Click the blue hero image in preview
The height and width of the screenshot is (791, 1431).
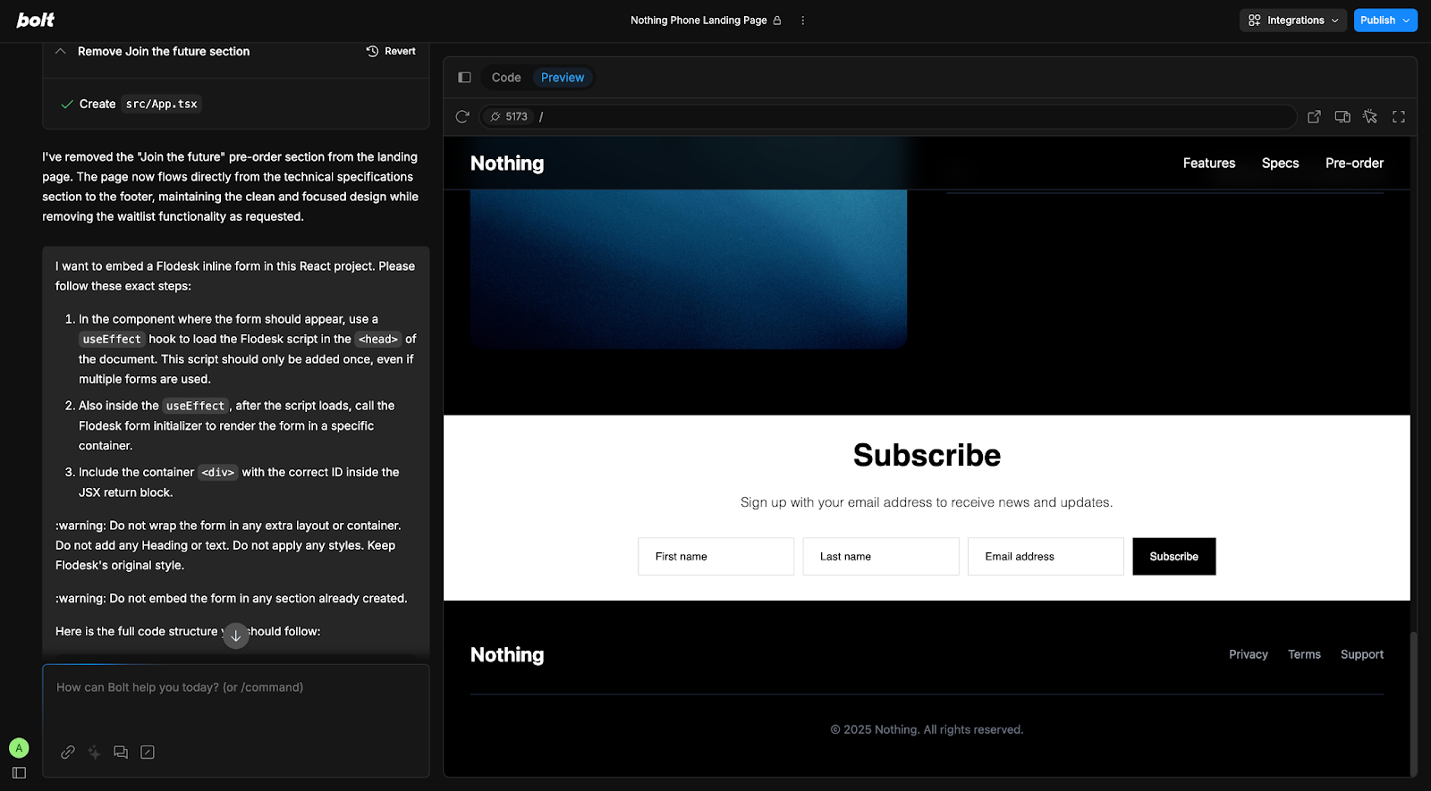click(x=689, y=268)
